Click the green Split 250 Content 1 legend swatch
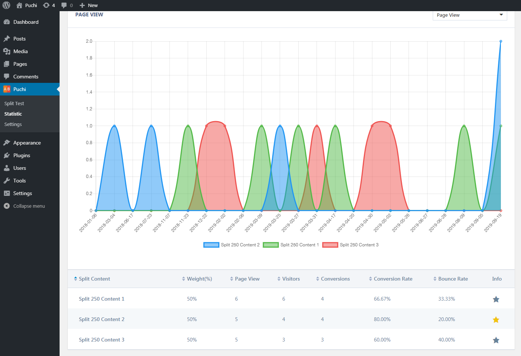The image size is (521, 356). (x=271, y=245)
